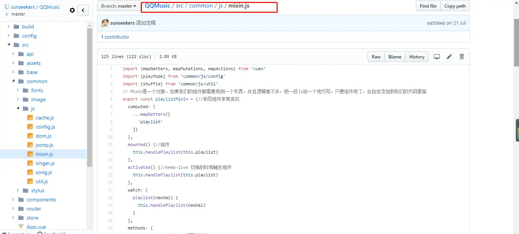Image resolution: width=519 pixels, height=234 pixels.
Task: Open the components folder in tree
Action: 41,199
